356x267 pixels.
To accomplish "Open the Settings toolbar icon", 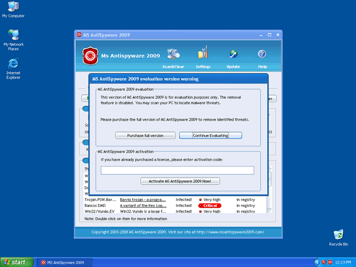I will (x=203, y=55).
